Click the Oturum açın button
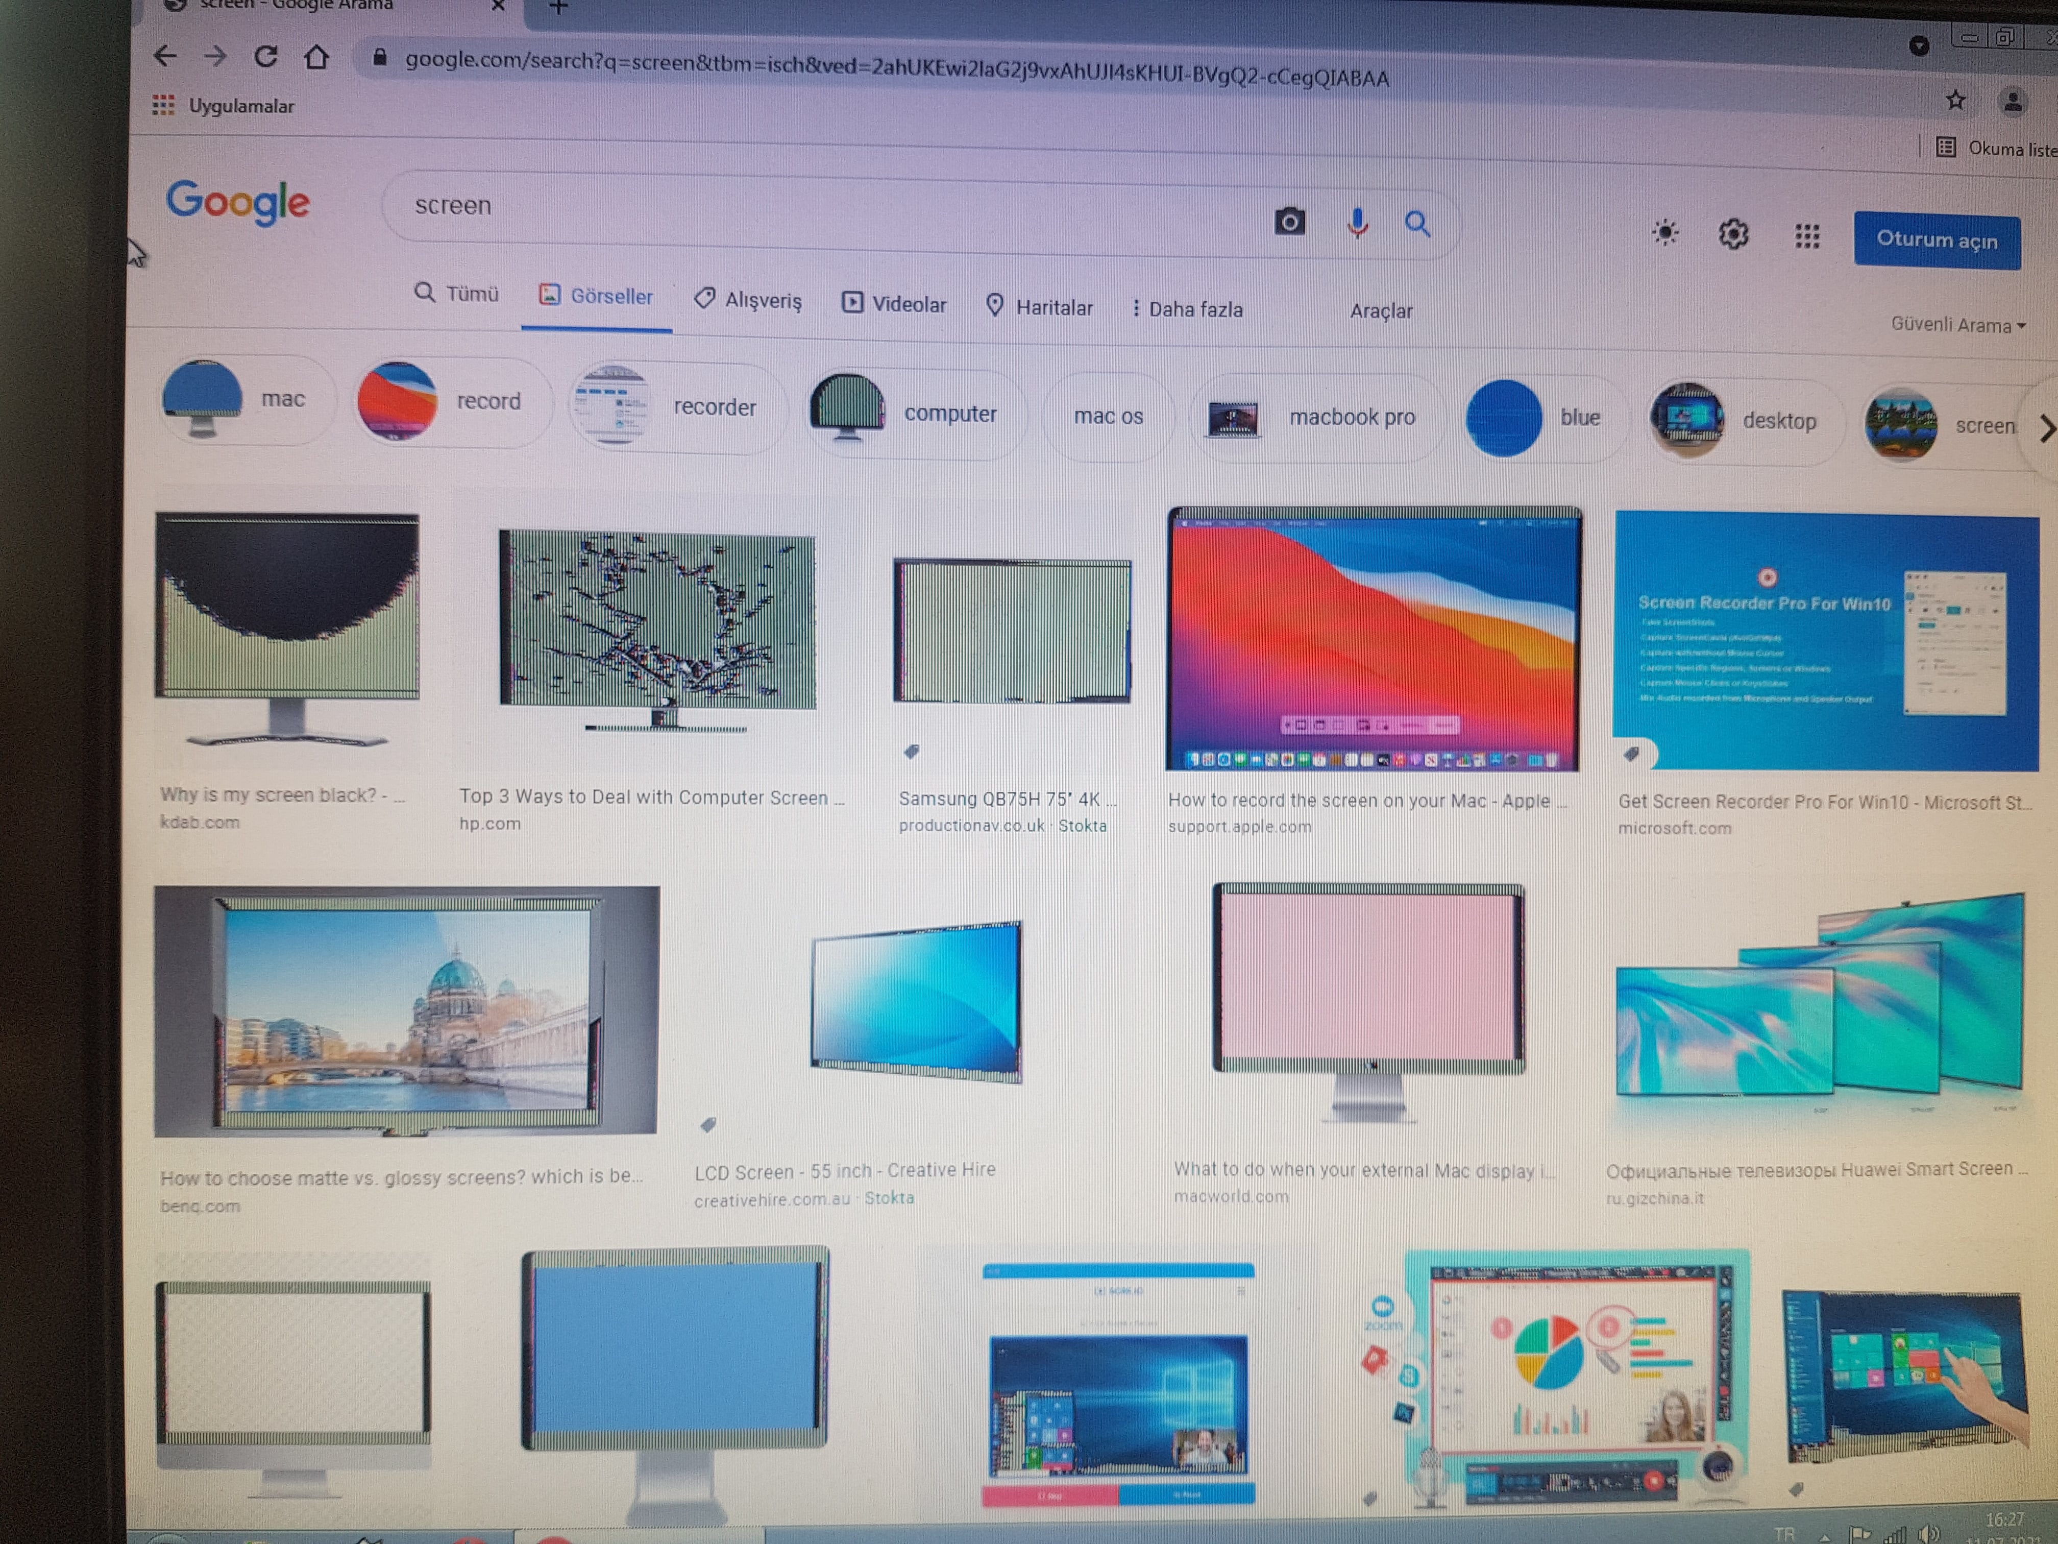 pos(1936,241)
